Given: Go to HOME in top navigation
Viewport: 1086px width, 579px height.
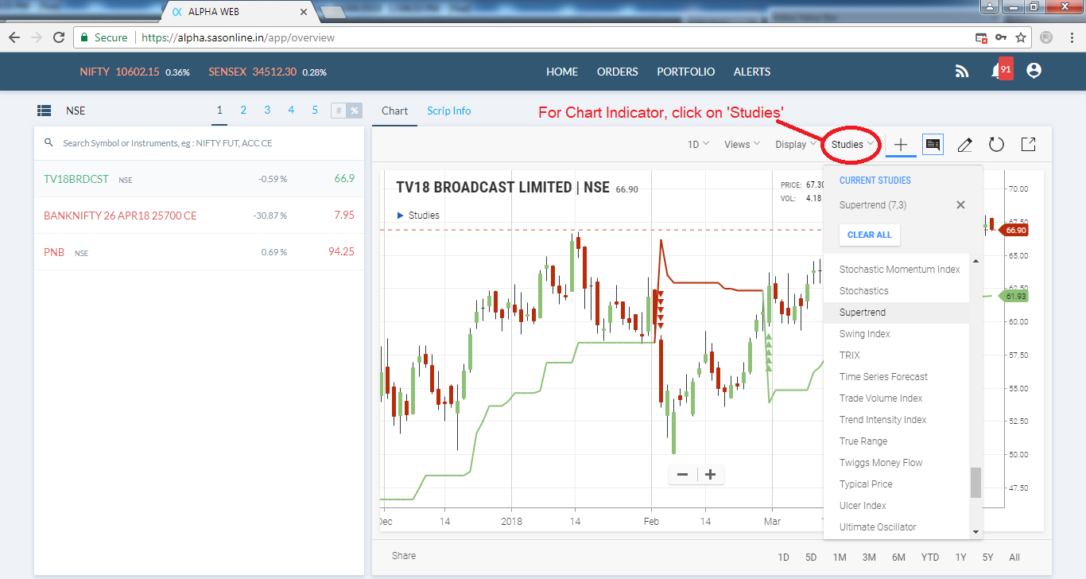Looking at the screenshot, I should (x=562, y=72).
